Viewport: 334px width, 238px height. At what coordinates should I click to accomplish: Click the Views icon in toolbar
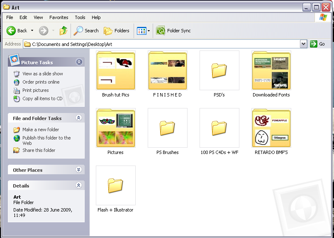click(141, 31)
